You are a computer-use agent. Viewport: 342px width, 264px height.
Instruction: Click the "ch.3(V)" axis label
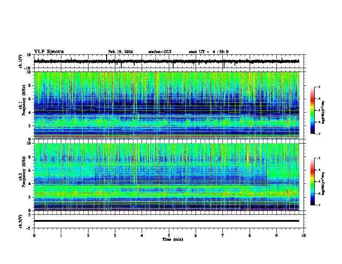point(21,221)
